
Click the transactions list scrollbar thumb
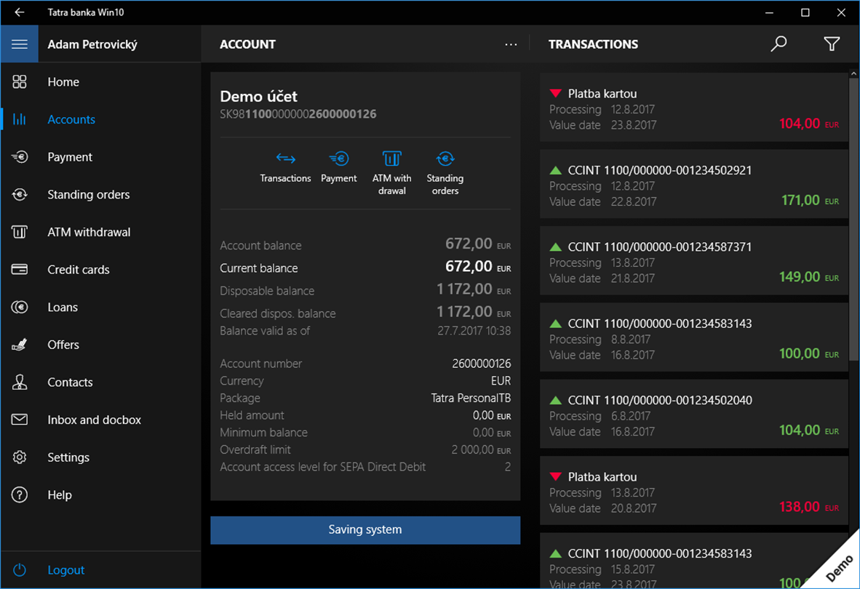pyautogui.click(x=853, y=219)
